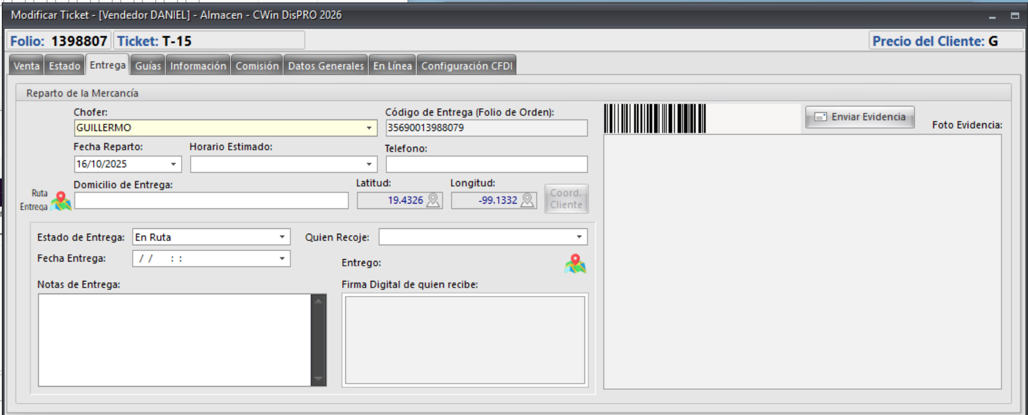Click the Longitud location pin icon
1028x415 pixels.
(527, 201)
